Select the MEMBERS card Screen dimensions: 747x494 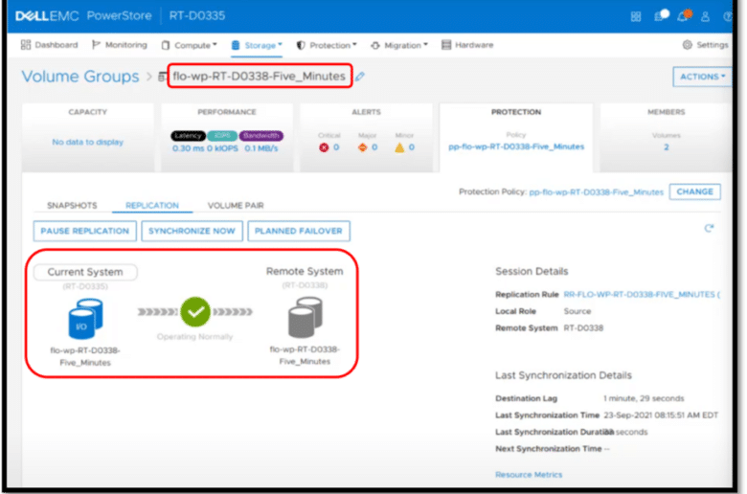click(x=666, y=137)
